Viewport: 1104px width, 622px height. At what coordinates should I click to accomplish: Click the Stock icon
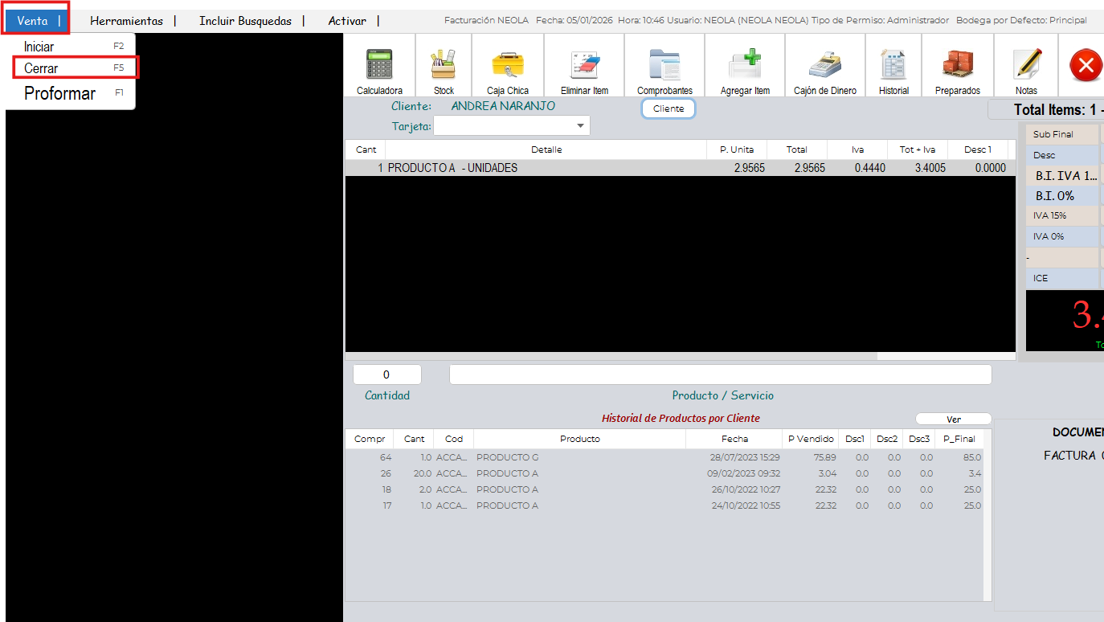tap(444, 65)
